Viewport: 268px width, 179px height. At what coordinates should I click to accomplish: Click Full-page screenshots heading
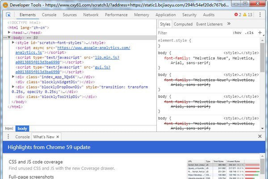[31, 177]
